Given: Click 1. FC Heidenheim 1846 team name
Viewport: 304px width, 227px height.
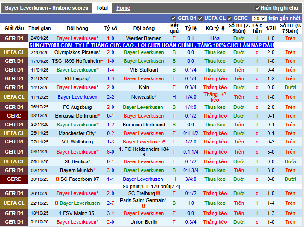Looking at the screenshot, I should pos(143,152).
